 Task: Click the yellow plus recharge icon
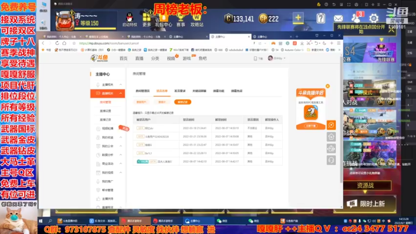[298, 18]
